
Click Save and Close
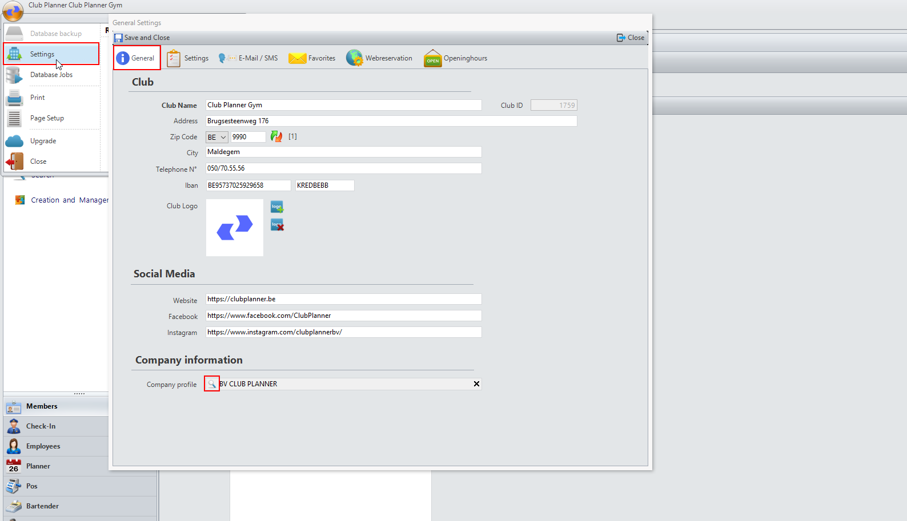point(142,38)
